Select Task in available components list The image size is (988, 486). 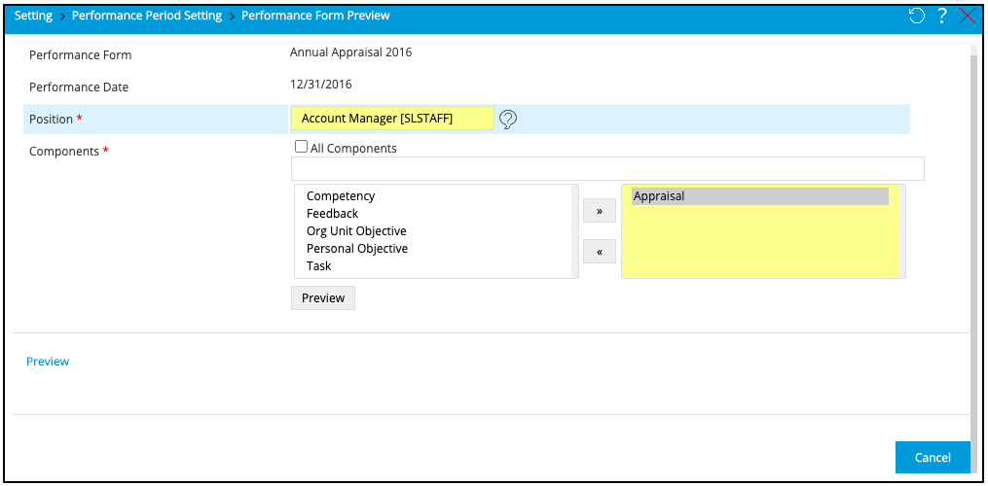(x=319, y=266)
